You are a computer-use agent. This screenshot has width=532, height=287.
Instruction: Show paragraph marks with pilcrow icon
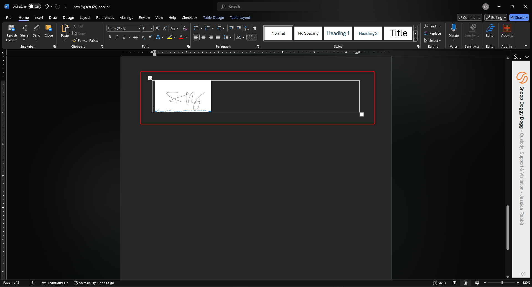pyautogui.click(x=254, y=28)
